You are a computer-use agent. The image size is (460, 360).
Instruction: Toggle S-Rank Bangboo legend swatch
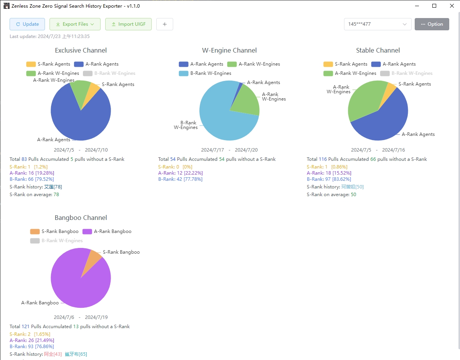[x=35, y=231]
